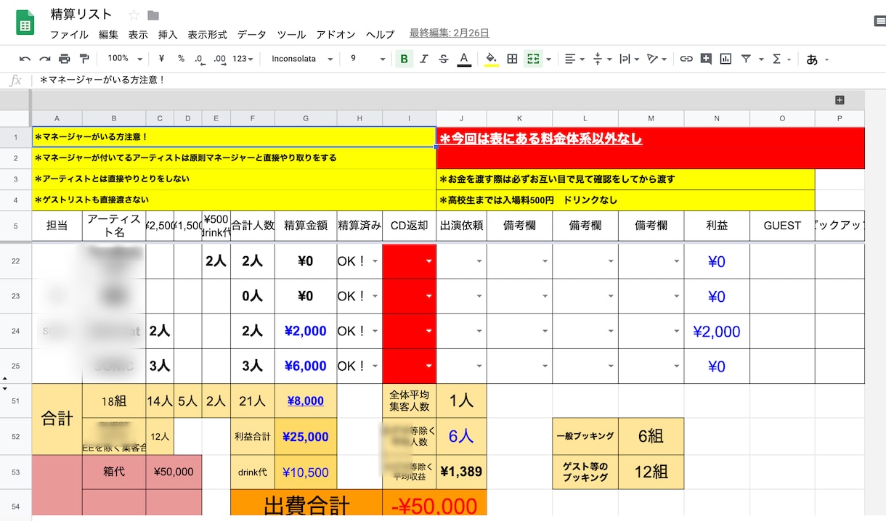Select cell 出費合計
Screen dimensions: 886x521
[x=306, y=504]
